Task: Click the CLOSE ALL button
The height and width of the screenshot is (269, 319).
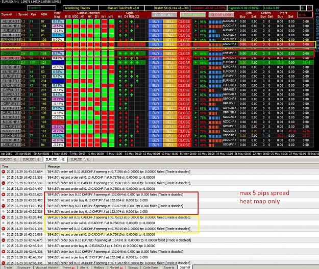Action: click(164, 15)
